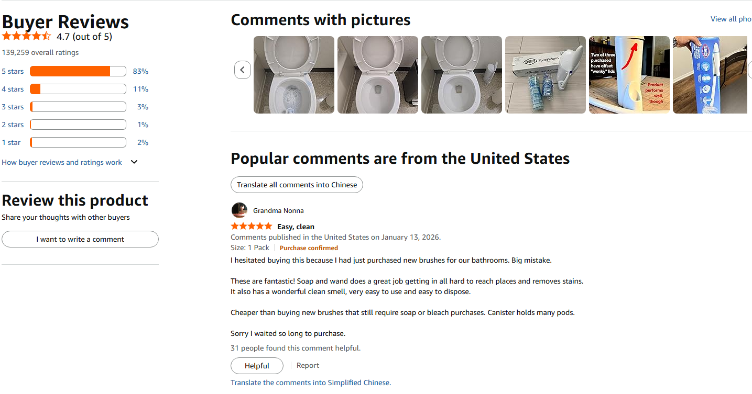Translate the comments into Simplified Chinese
Viewport: 752px width, 394px height.
coord(311,382)
